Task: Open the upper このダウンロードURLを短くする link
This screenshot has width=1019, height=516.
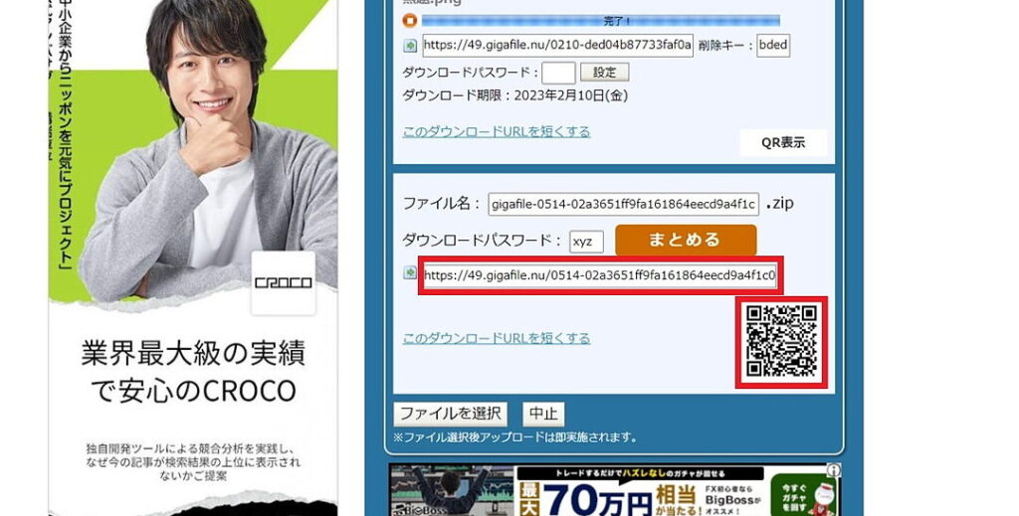Action: (496, 131)
